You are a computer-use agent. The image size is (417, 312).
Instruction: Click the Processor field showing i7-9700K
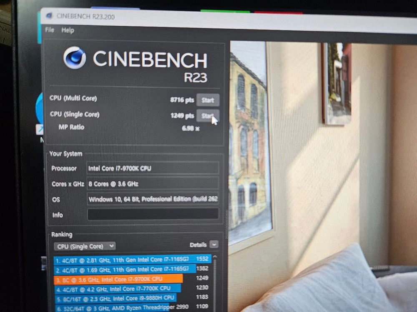click(x=153, y=168)
